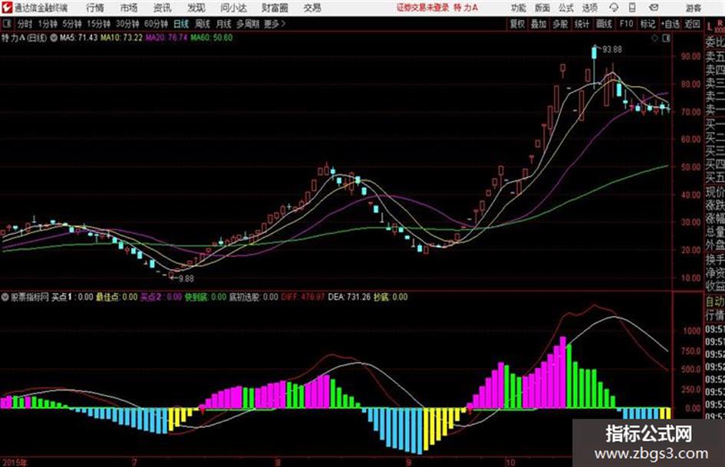The image size is (725, 467).
Task: Click the month 8 timeline marker
Action: click(278, 462)
